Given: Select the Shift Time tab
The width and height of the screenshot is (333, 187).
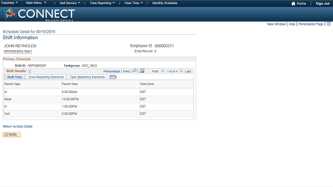Looking at the screenshot, I should click(15, 77).
